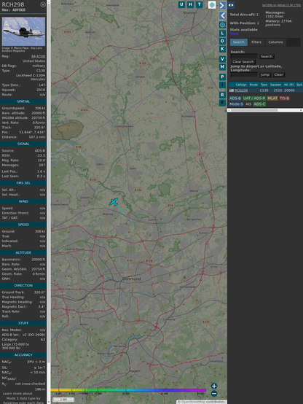Toggle the MLAT source legend
Screen dimensions: 303x404
pyautogui.click(x=272, y=98)
